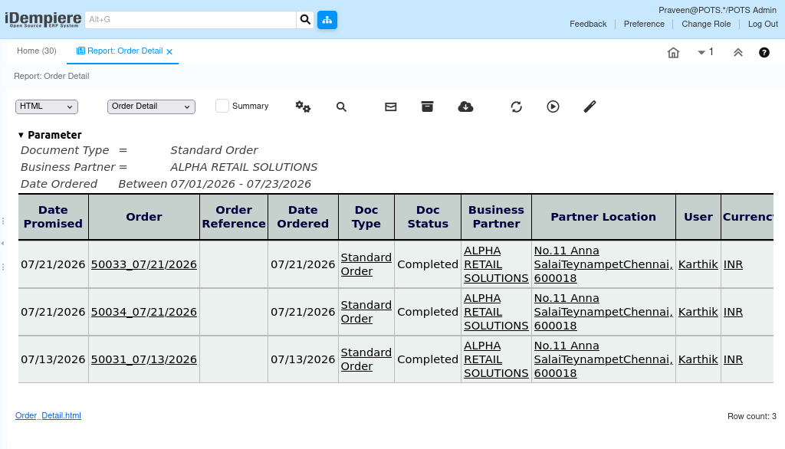
Task: Focus the Alt+G global search field
Action: [190, 19]
